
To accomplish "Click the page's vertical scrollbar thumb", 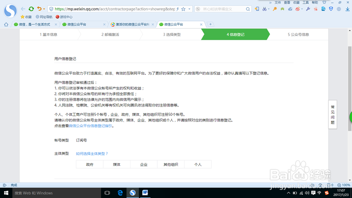I will [x=350, y=89].
